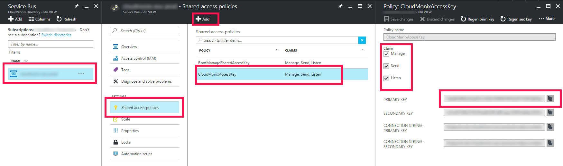Toggle the Listen claim checkbox
563x166 pixels.
click(x=386, y=78)
